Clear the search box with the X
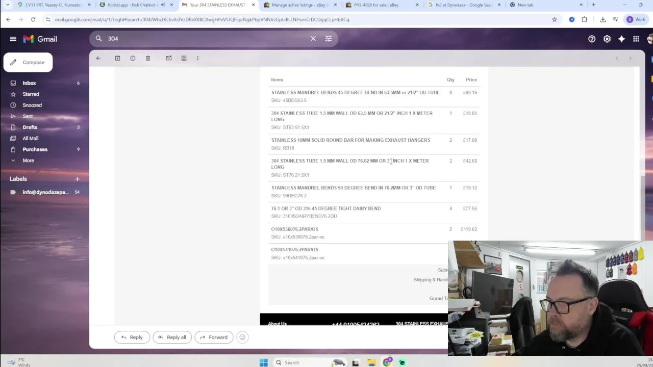Viewport: 653px width, 367px height. [313, 39]
